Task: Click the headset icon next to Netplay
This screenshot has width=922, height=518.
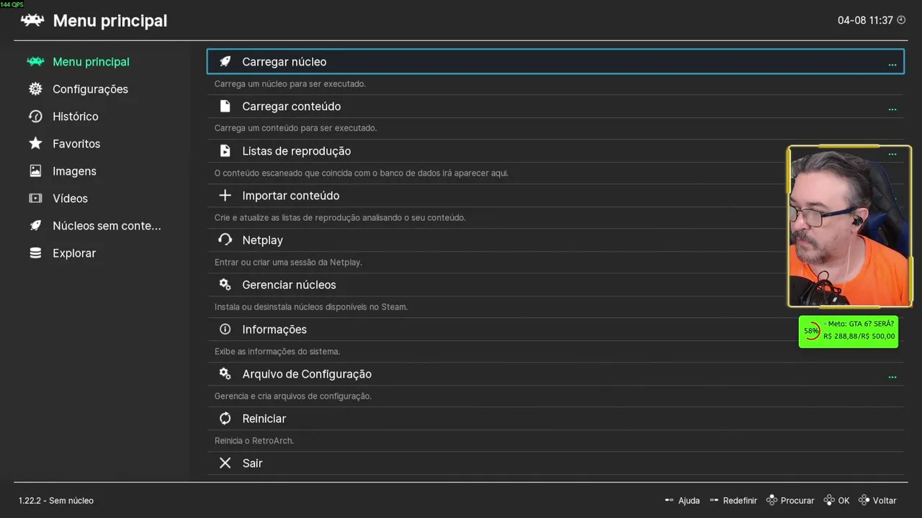Action: point(225,240)
